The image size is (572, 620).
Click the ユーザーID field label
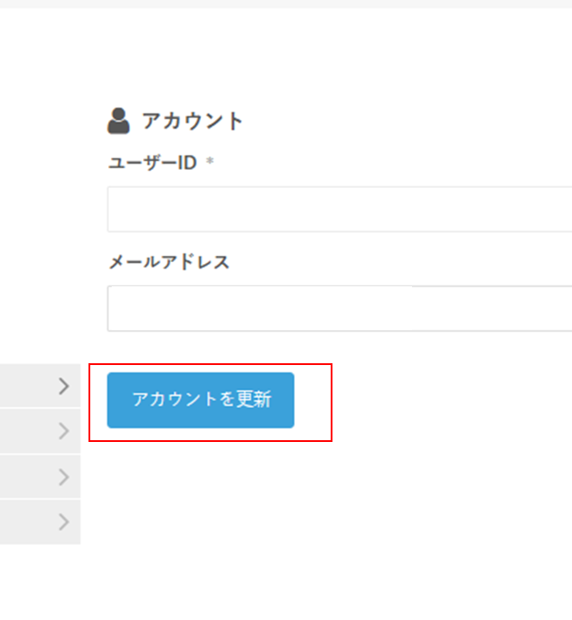click(x=152, y=163)
